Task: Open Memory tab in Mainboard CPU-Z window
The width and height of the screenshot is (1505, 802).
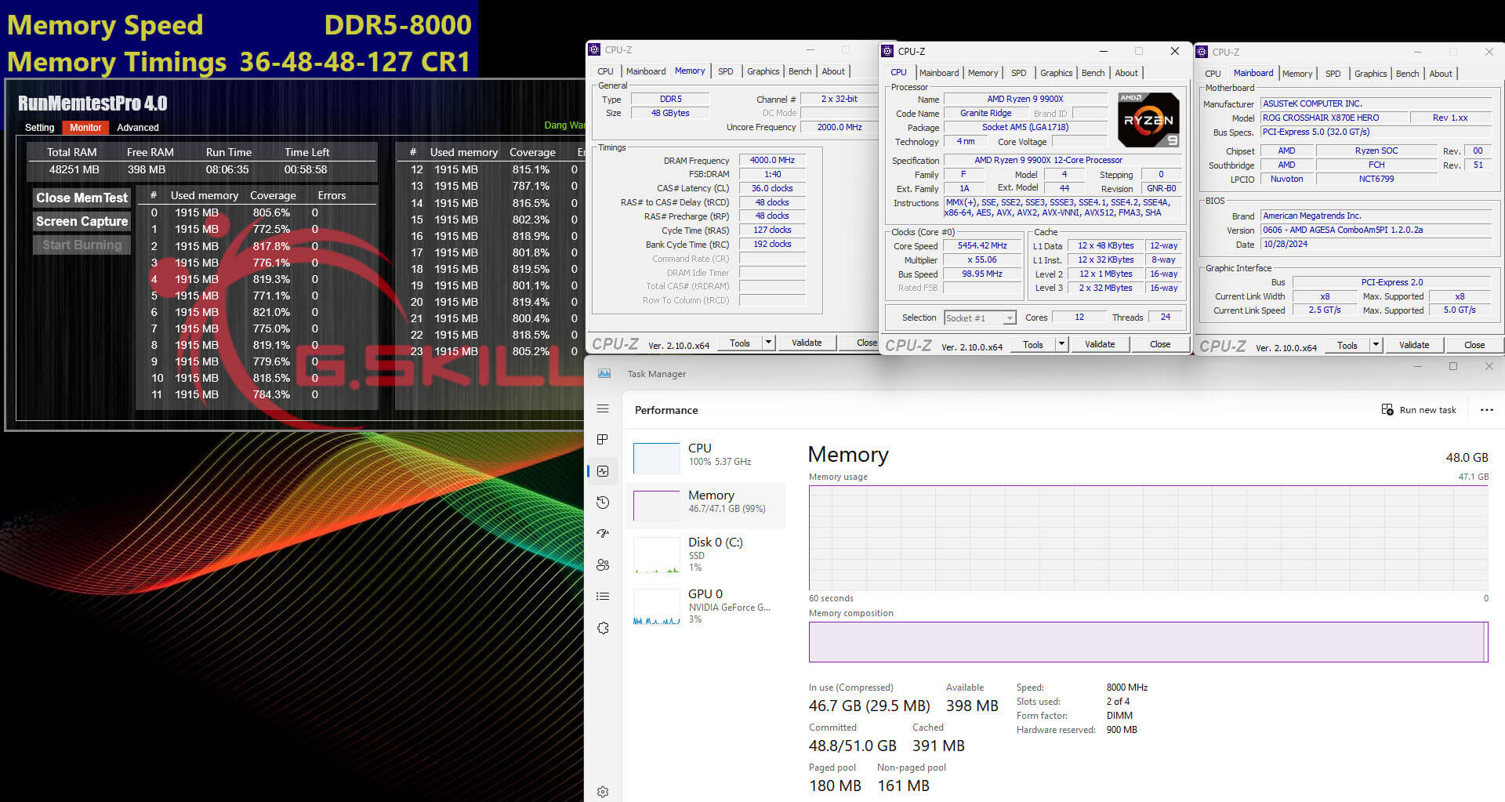Action: pyautogui.click(x=1296, y=74)
